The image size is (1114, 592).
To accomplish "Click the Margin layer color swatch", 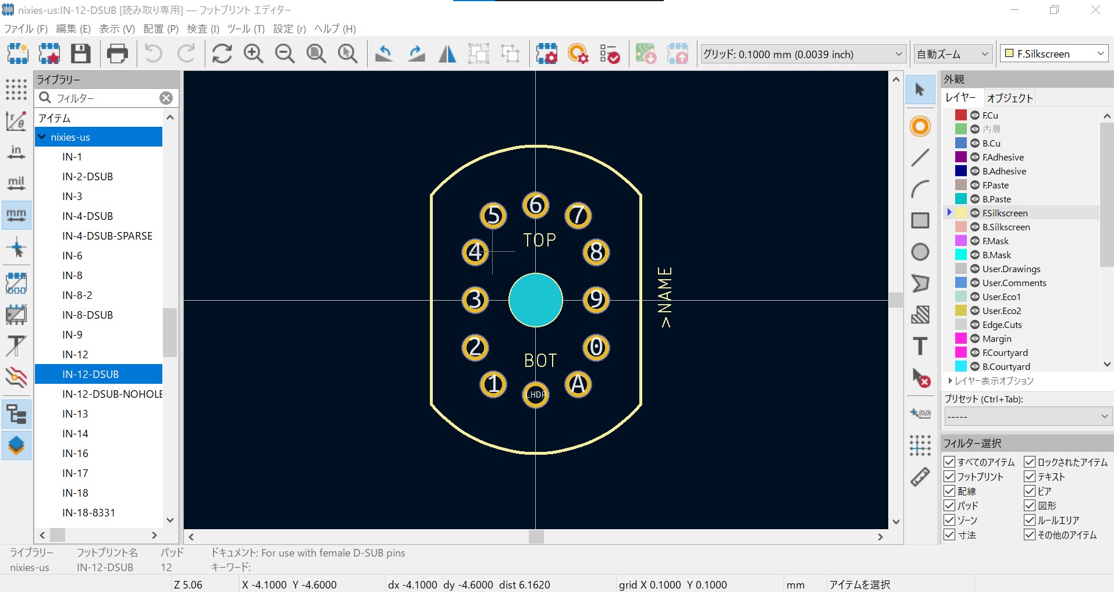I will [x=961, y=338].
